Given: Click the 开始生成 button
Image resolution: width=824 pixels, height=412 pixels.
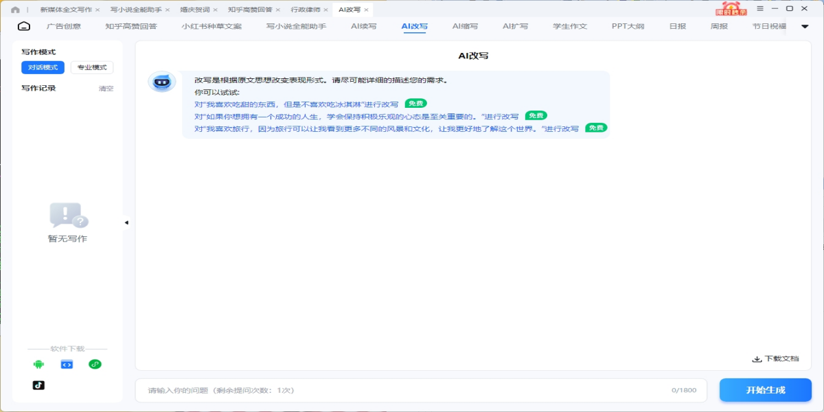Looking at the screenshot, I should [765, 390].
